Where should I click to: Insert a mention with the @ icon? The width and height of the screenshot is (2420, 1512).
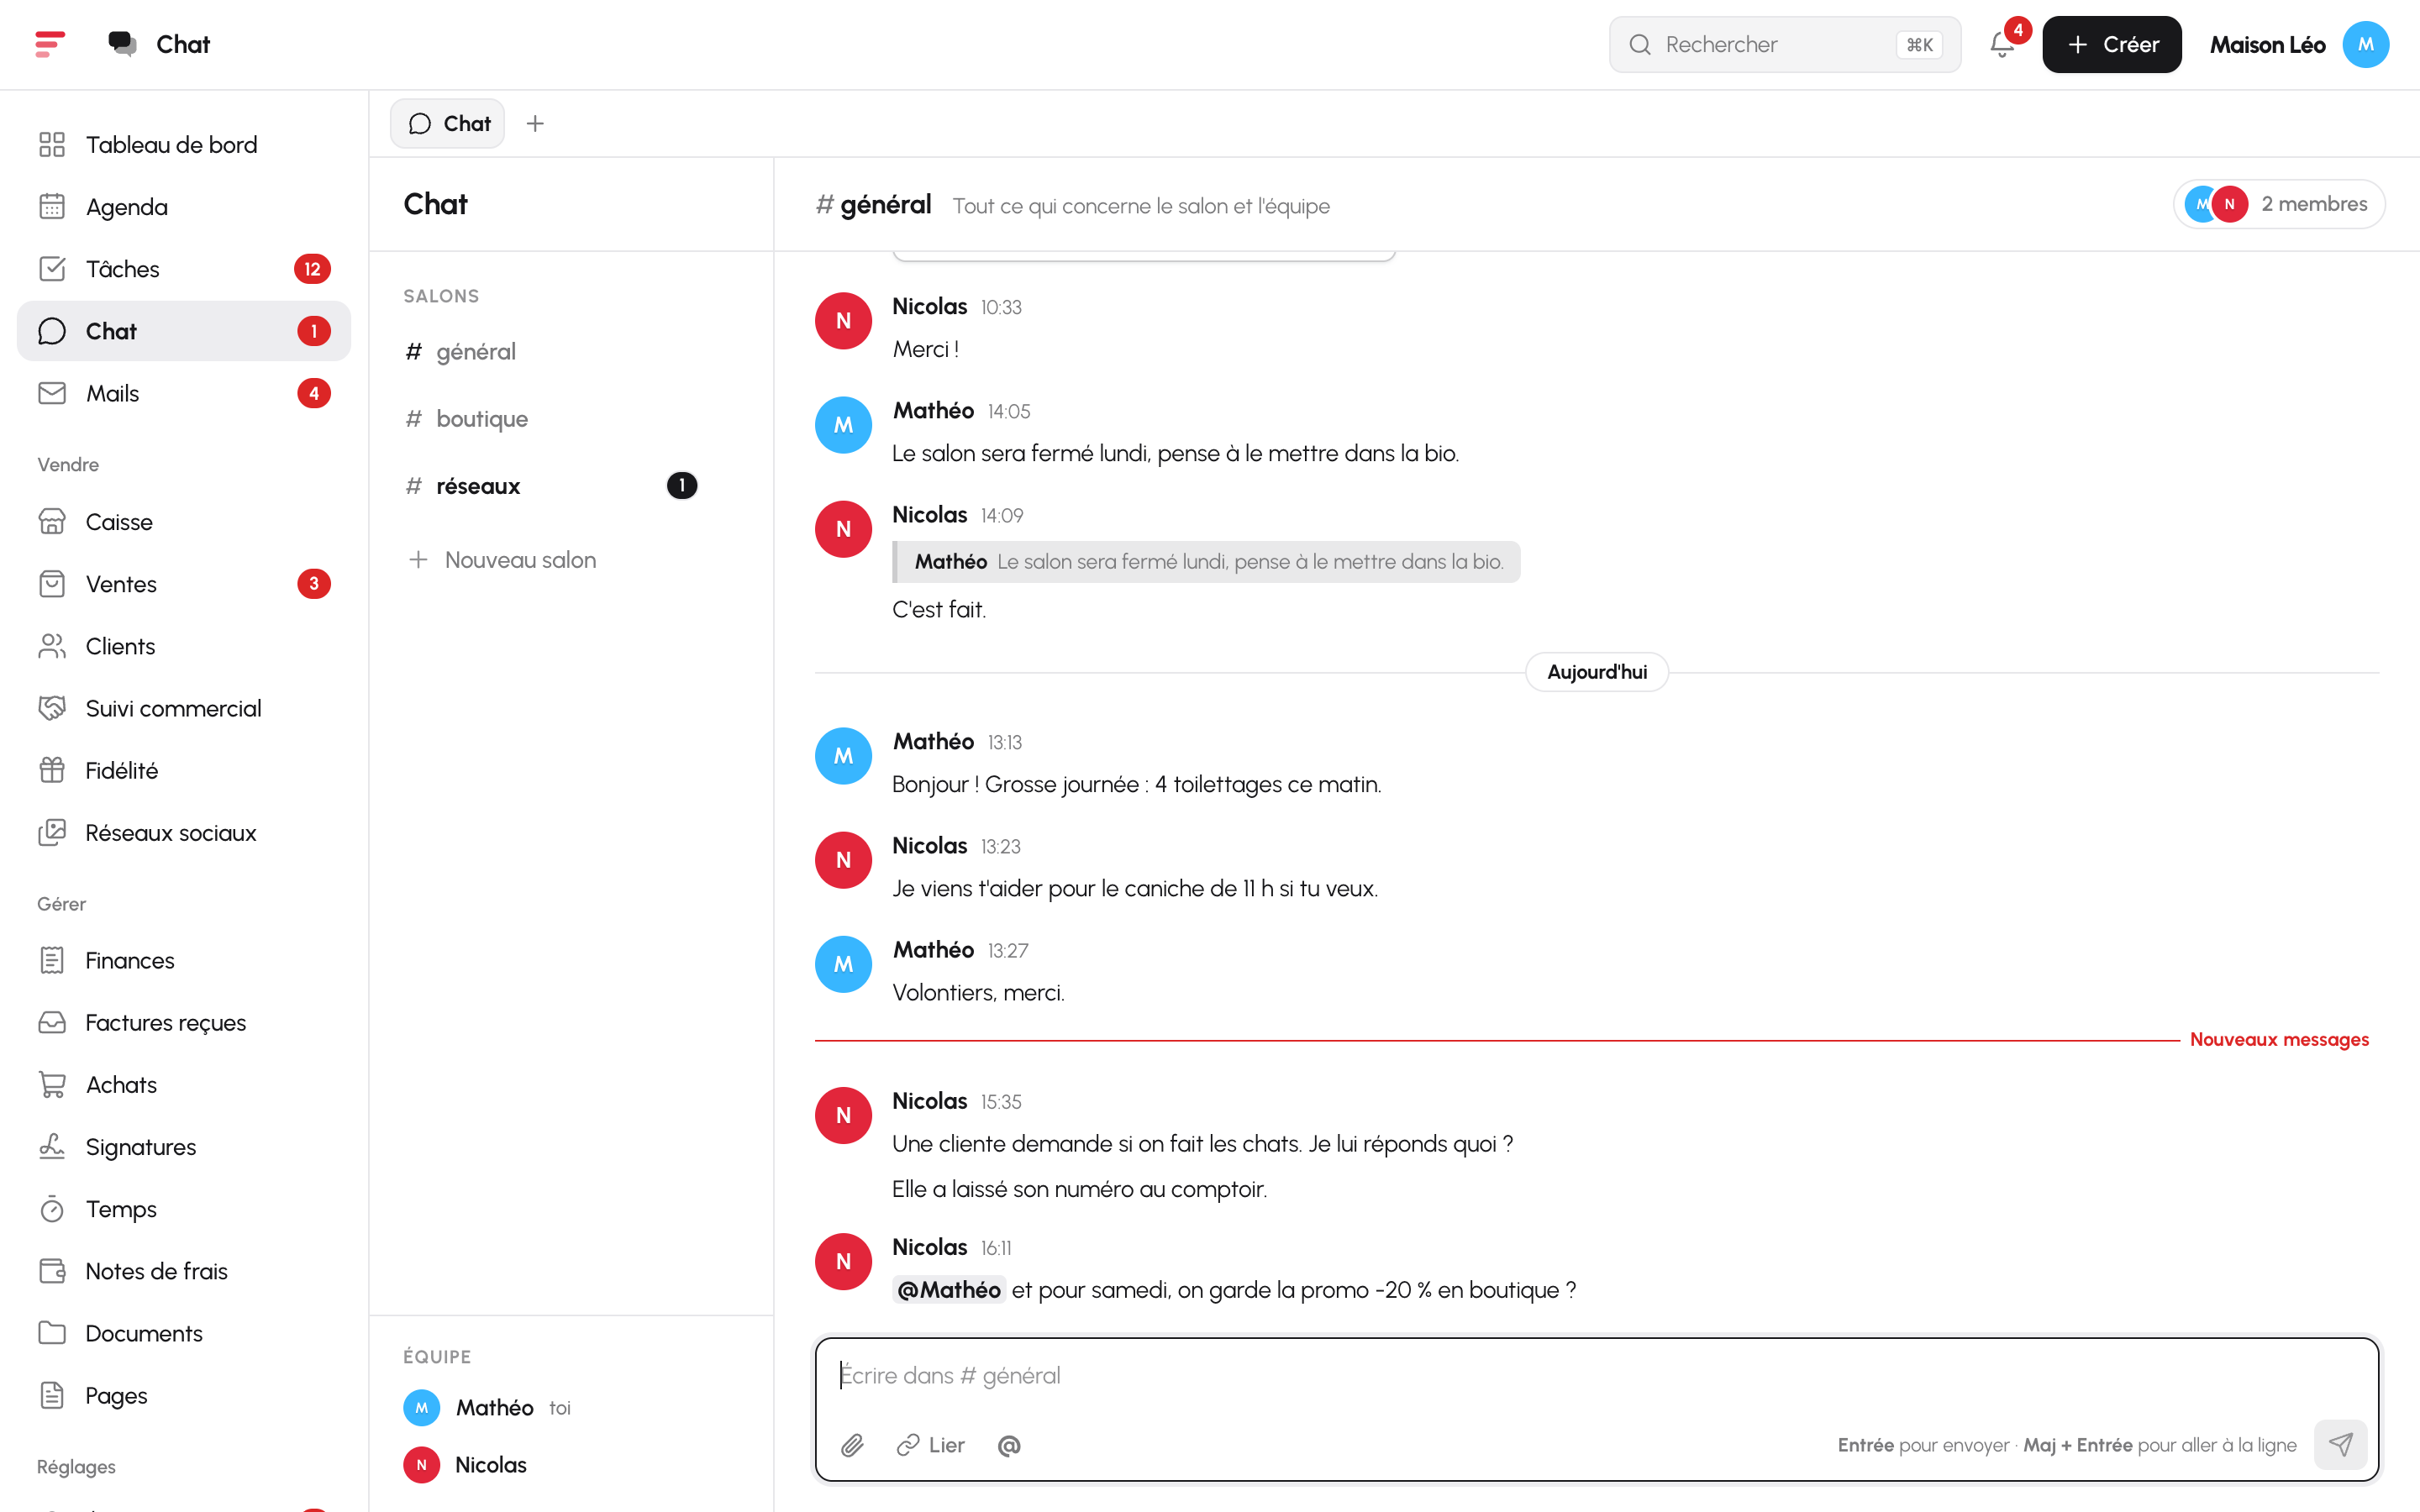point(1009,1445)
